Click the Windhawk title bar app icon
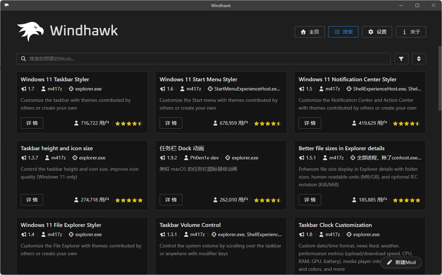442x275 pixels. [6, 5]
